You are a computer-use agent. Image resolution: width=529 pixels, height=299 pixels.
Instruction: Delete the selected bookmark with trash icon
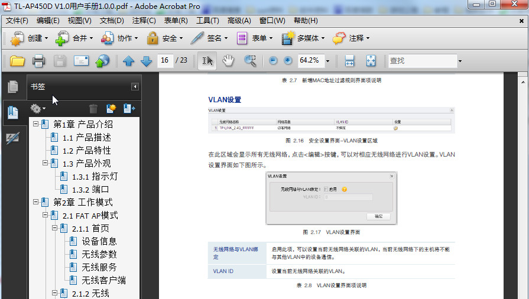click(x=93, y=109)
